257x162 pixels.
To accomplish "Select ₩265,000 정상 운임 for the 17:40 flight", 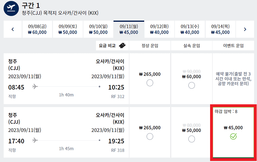I will pos(150,136).
